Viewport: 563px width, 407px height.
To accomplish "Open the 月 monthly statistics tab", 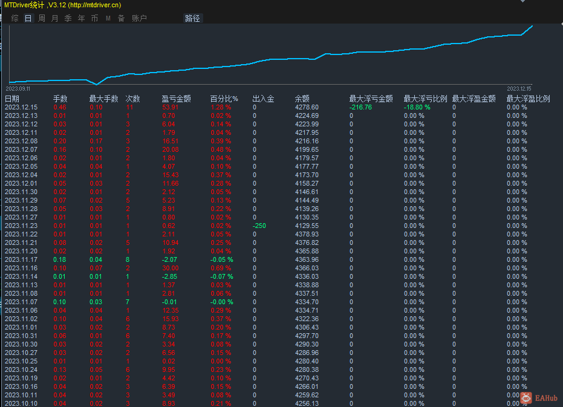I will (x=54, y=18).
